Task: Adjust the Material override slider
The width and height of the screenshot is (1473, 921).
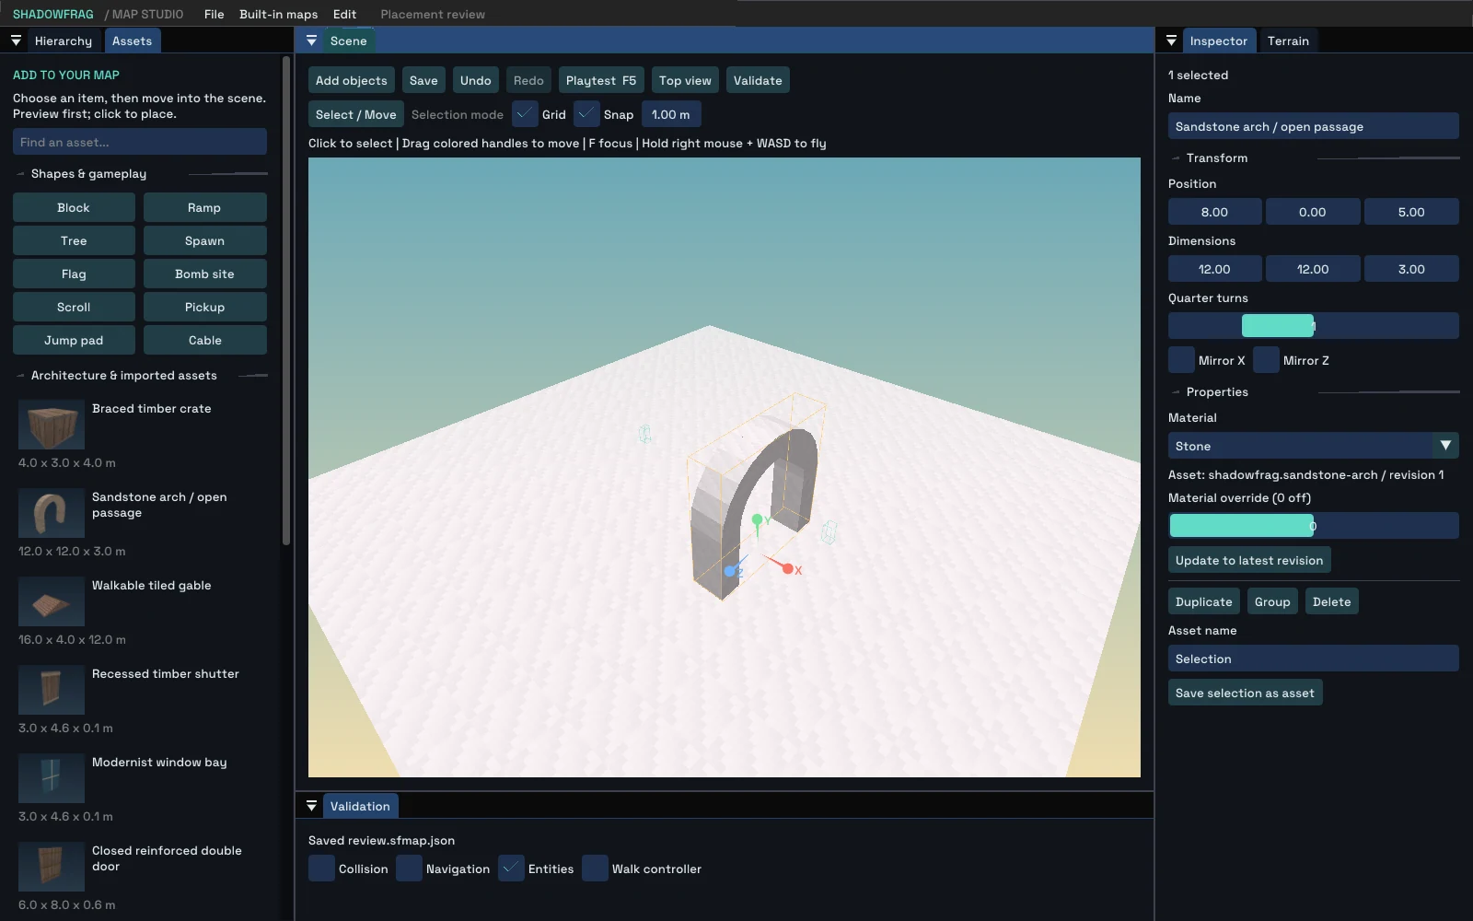Action: pos(1314,526)
